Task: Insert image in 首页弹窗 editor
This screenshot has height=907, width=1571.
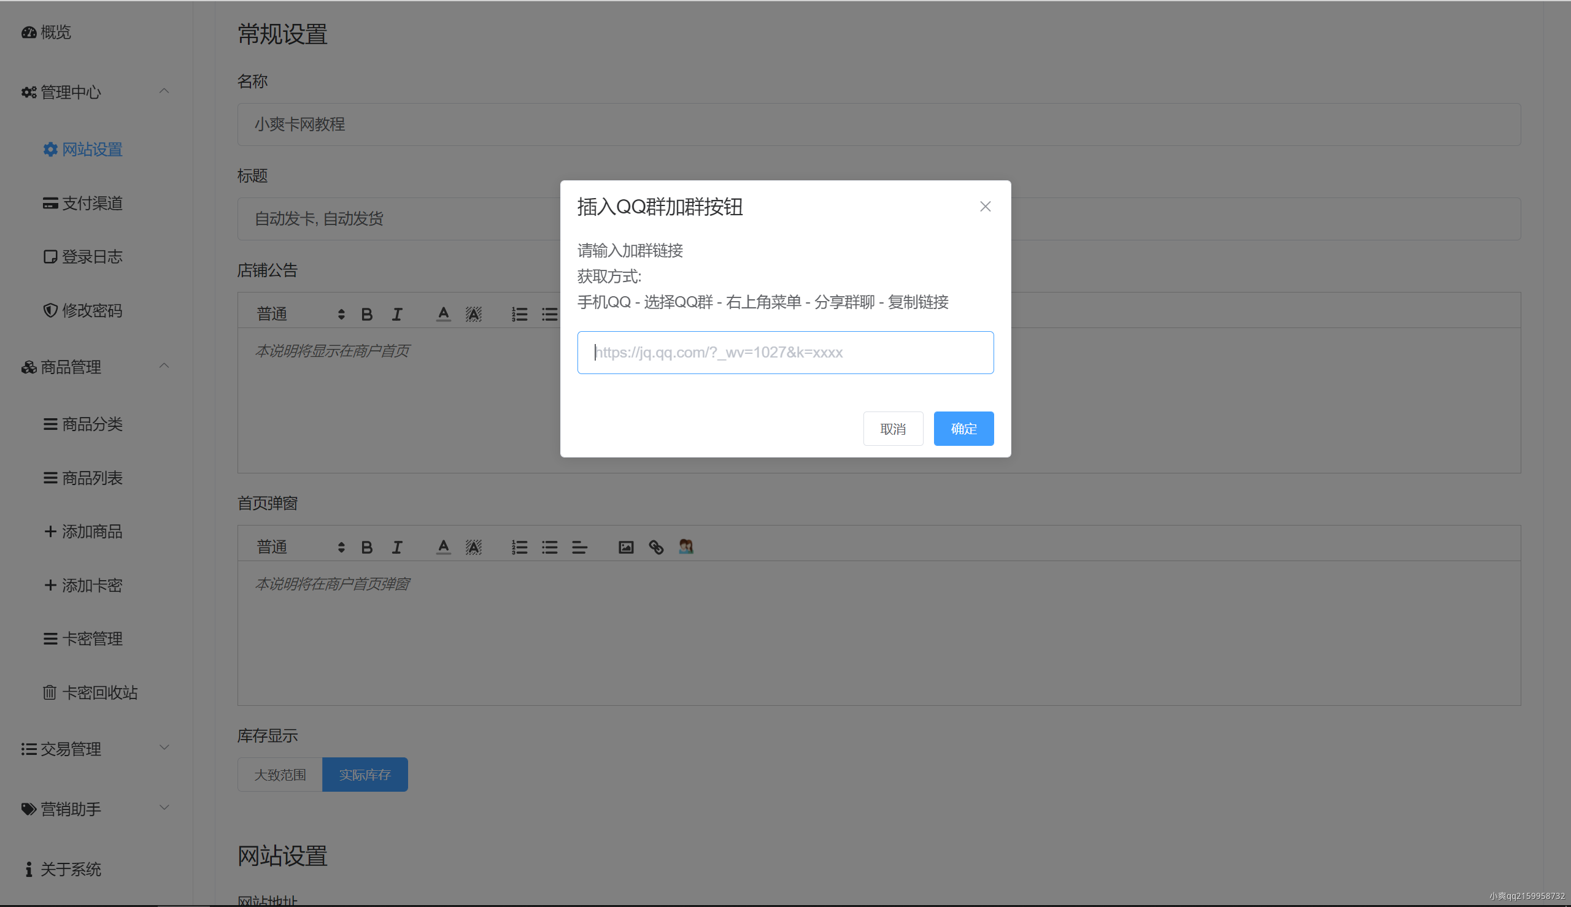Action: point(626,548)
